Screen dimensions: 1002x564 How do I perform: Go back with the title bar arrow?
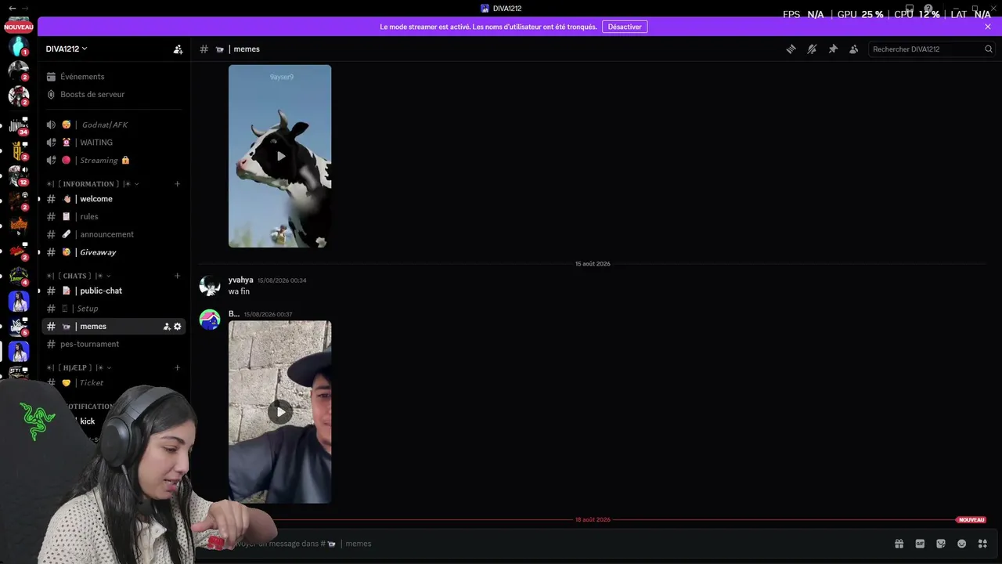click(12, 8)
